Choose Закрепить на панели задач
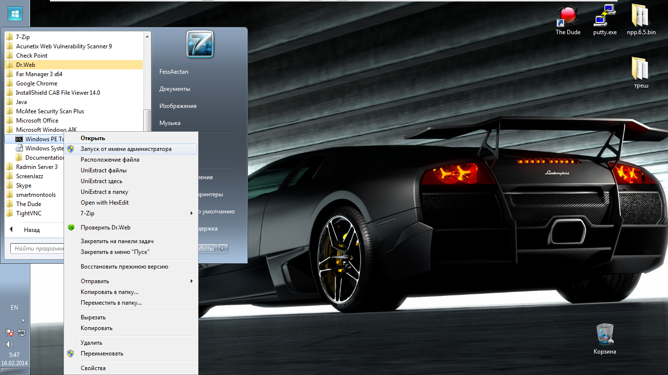This screenshot has width=668, height=375. click(131, 241)
